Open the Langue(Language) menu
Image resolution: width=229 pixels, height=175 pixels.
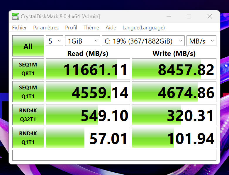coord(144,28)
